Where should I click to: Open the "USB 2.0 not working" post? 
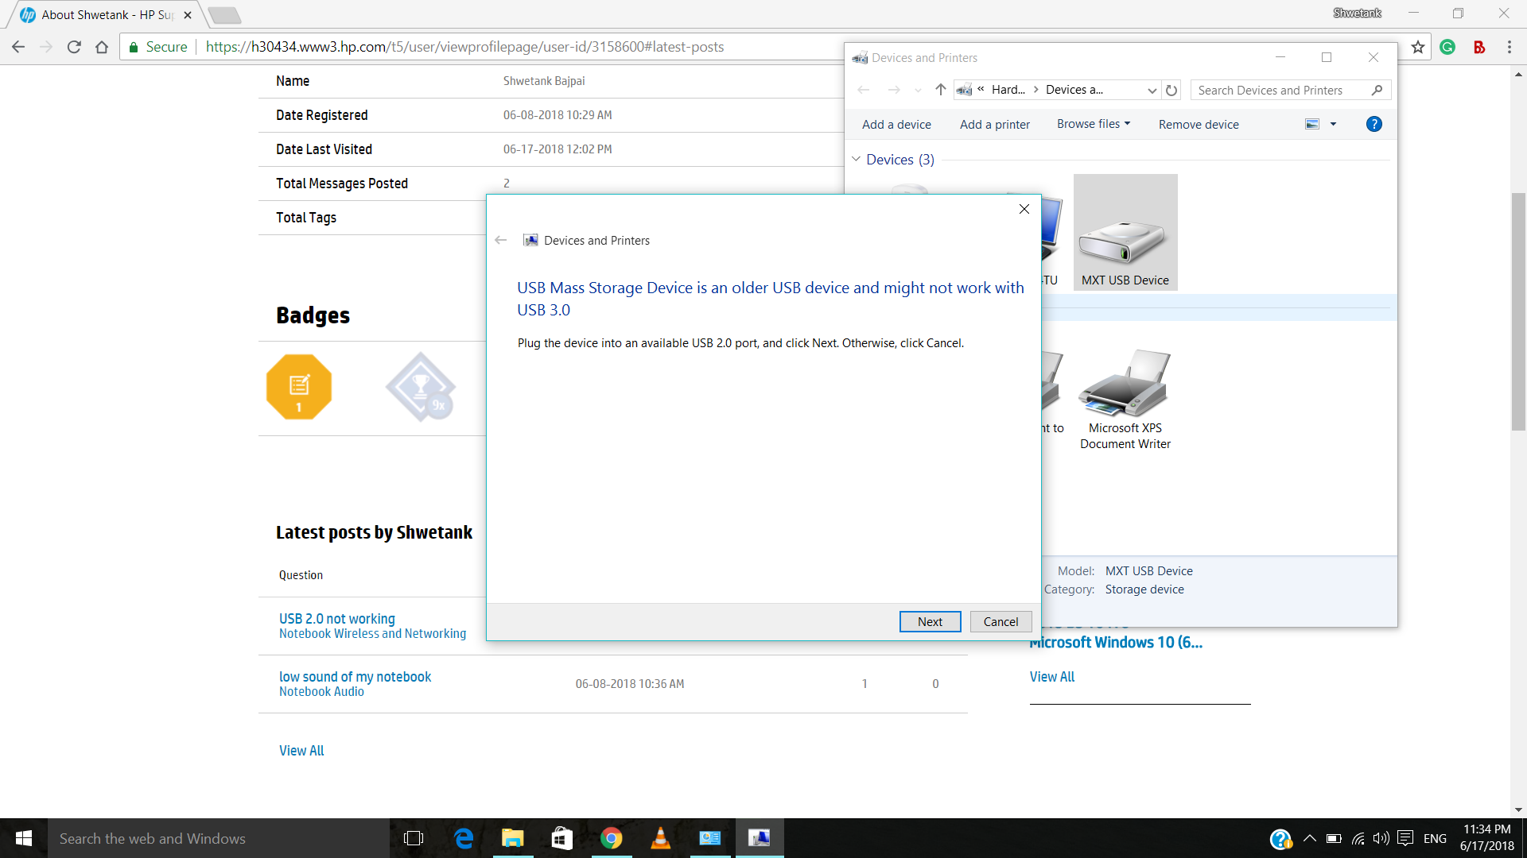tap(336, 618)
